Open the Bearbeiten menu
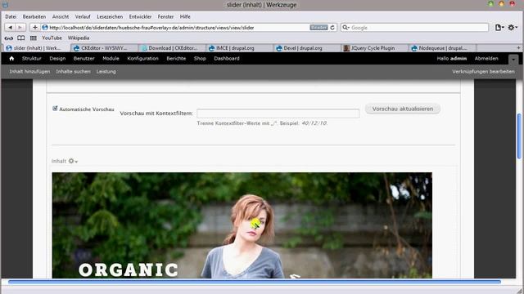This screenshot has width=524, height=294. point(34,16)
